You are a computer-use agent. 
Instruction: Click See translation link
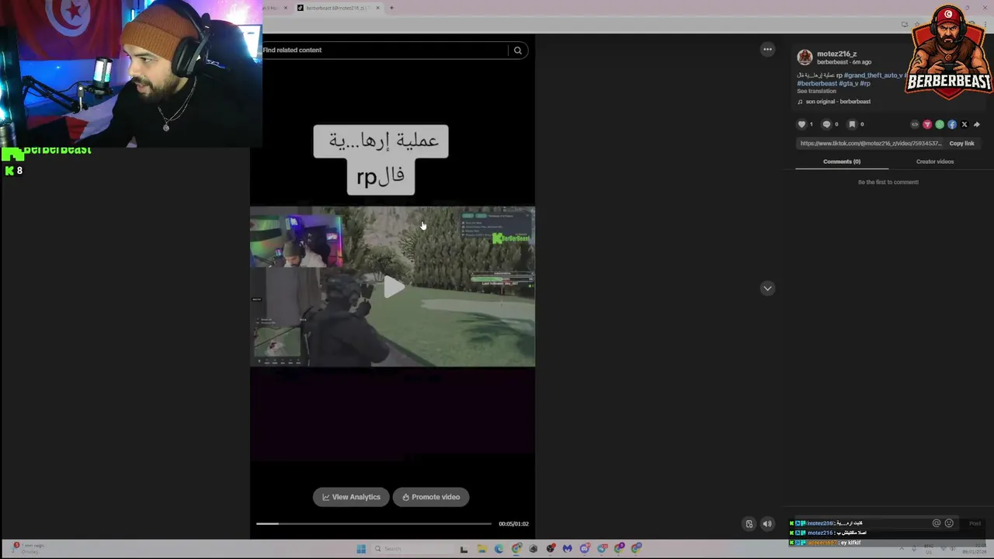816,92
